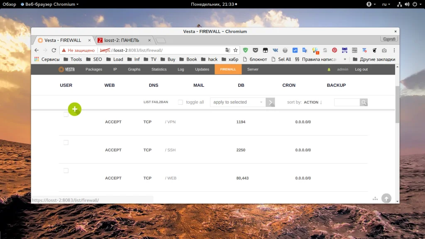
Task: Bookmark the page with the star icon
Action: point(236,50)
